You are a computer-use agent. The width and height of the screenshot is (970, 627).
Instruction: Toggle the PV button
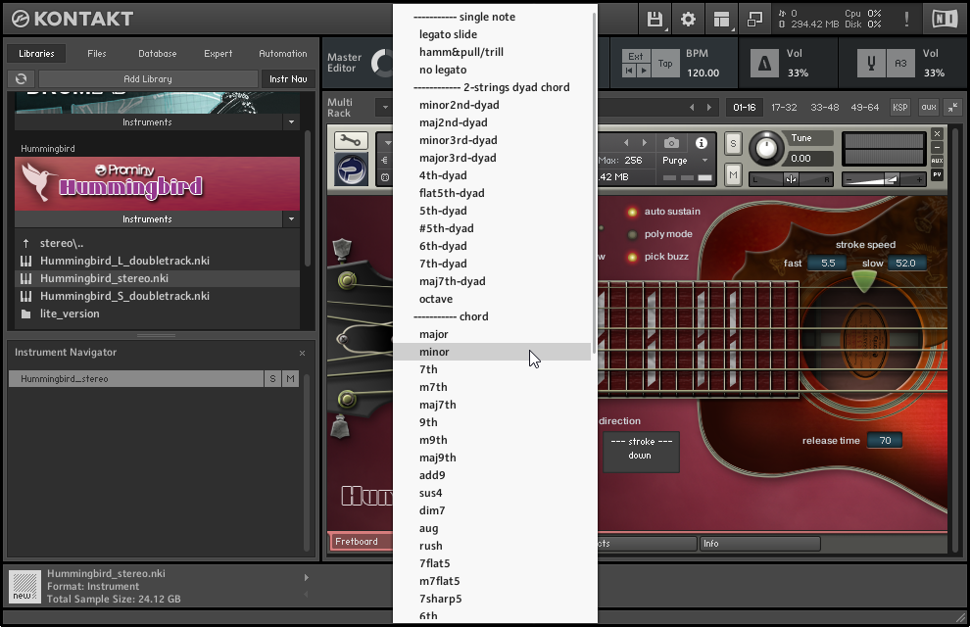pyautogui.click(x=938, y=175)
